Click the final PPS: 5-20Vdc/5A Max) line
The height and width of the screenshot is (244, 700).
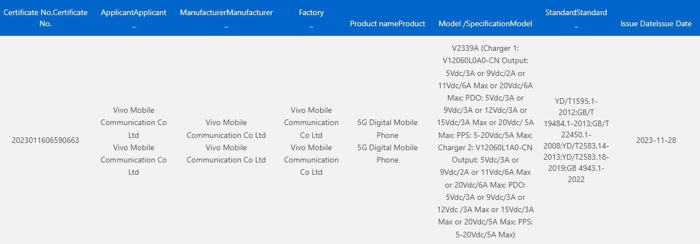485,236
